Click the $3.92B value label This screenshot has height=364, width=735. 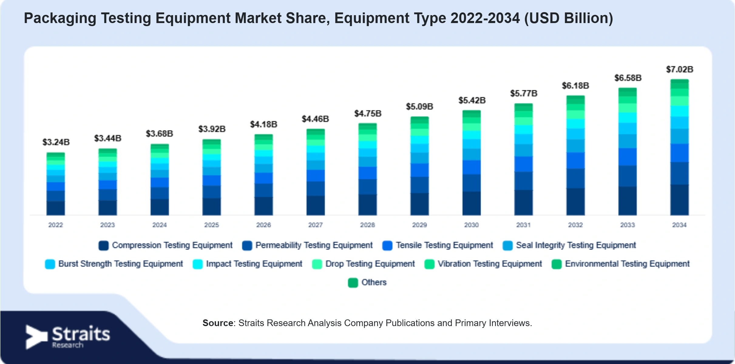coord(212,129)
